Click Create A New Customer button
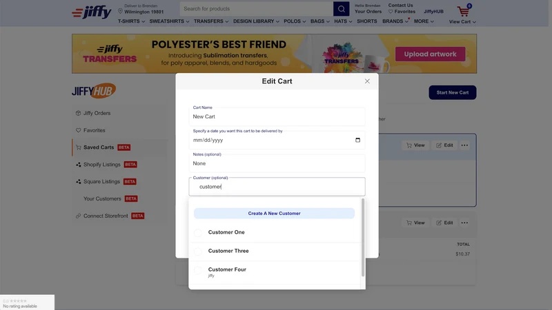This screenshot has height=310, width=552. coord(274,214)
